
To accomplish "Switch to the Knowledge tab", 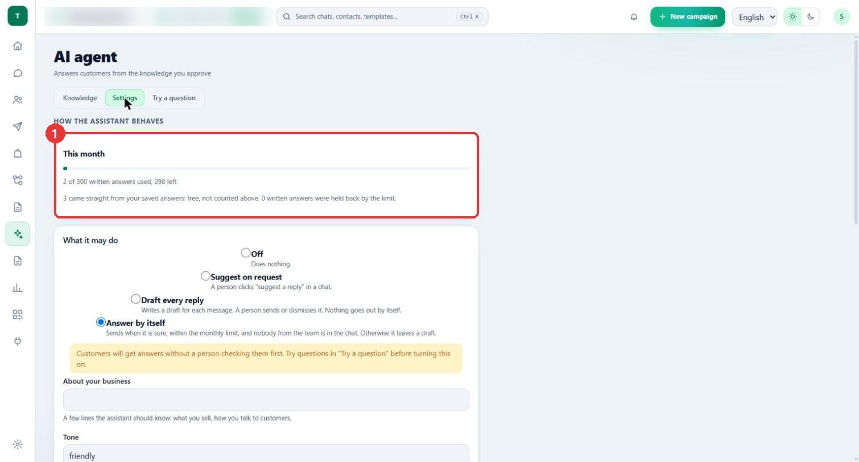I will click(80, 98).
